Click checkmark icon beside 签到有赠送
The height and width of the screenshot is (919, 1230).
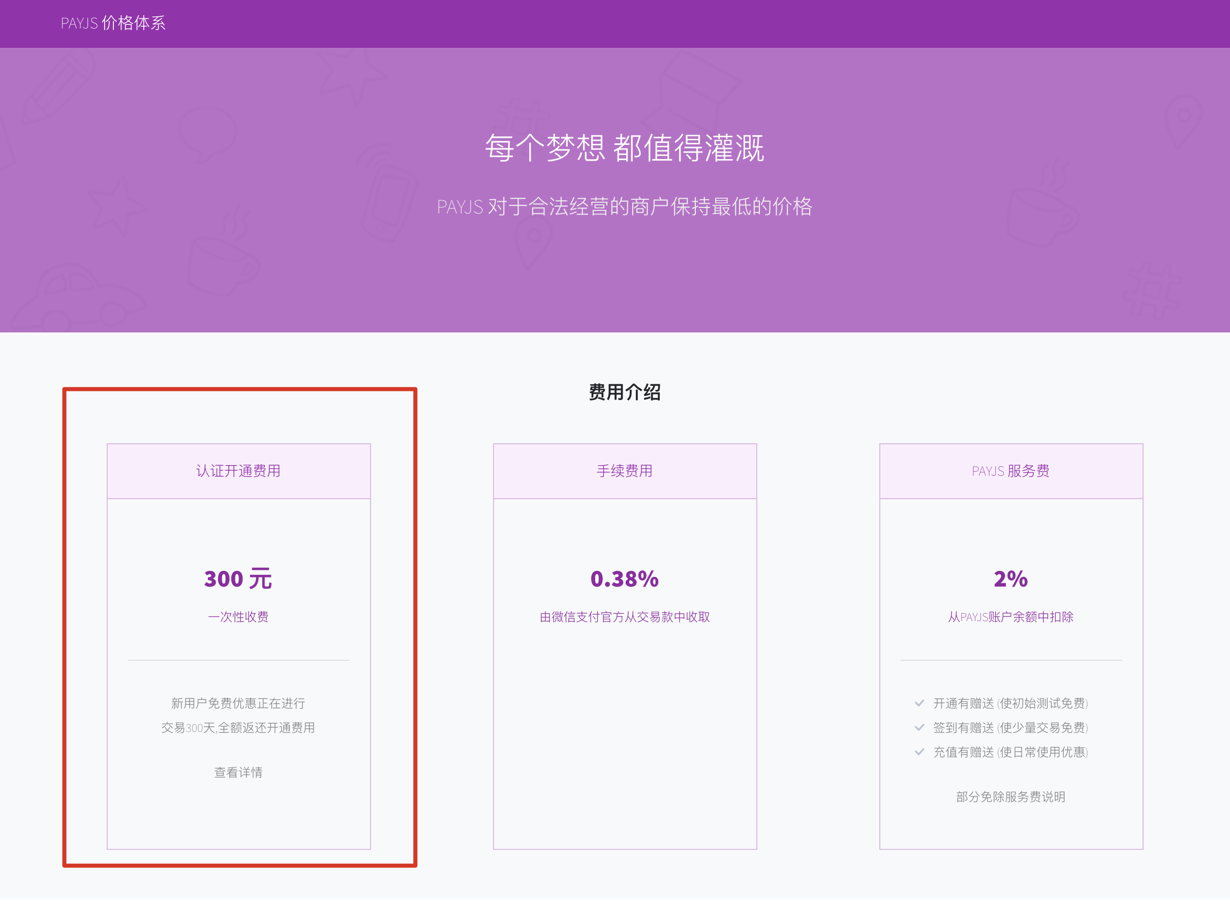point(919,728)
